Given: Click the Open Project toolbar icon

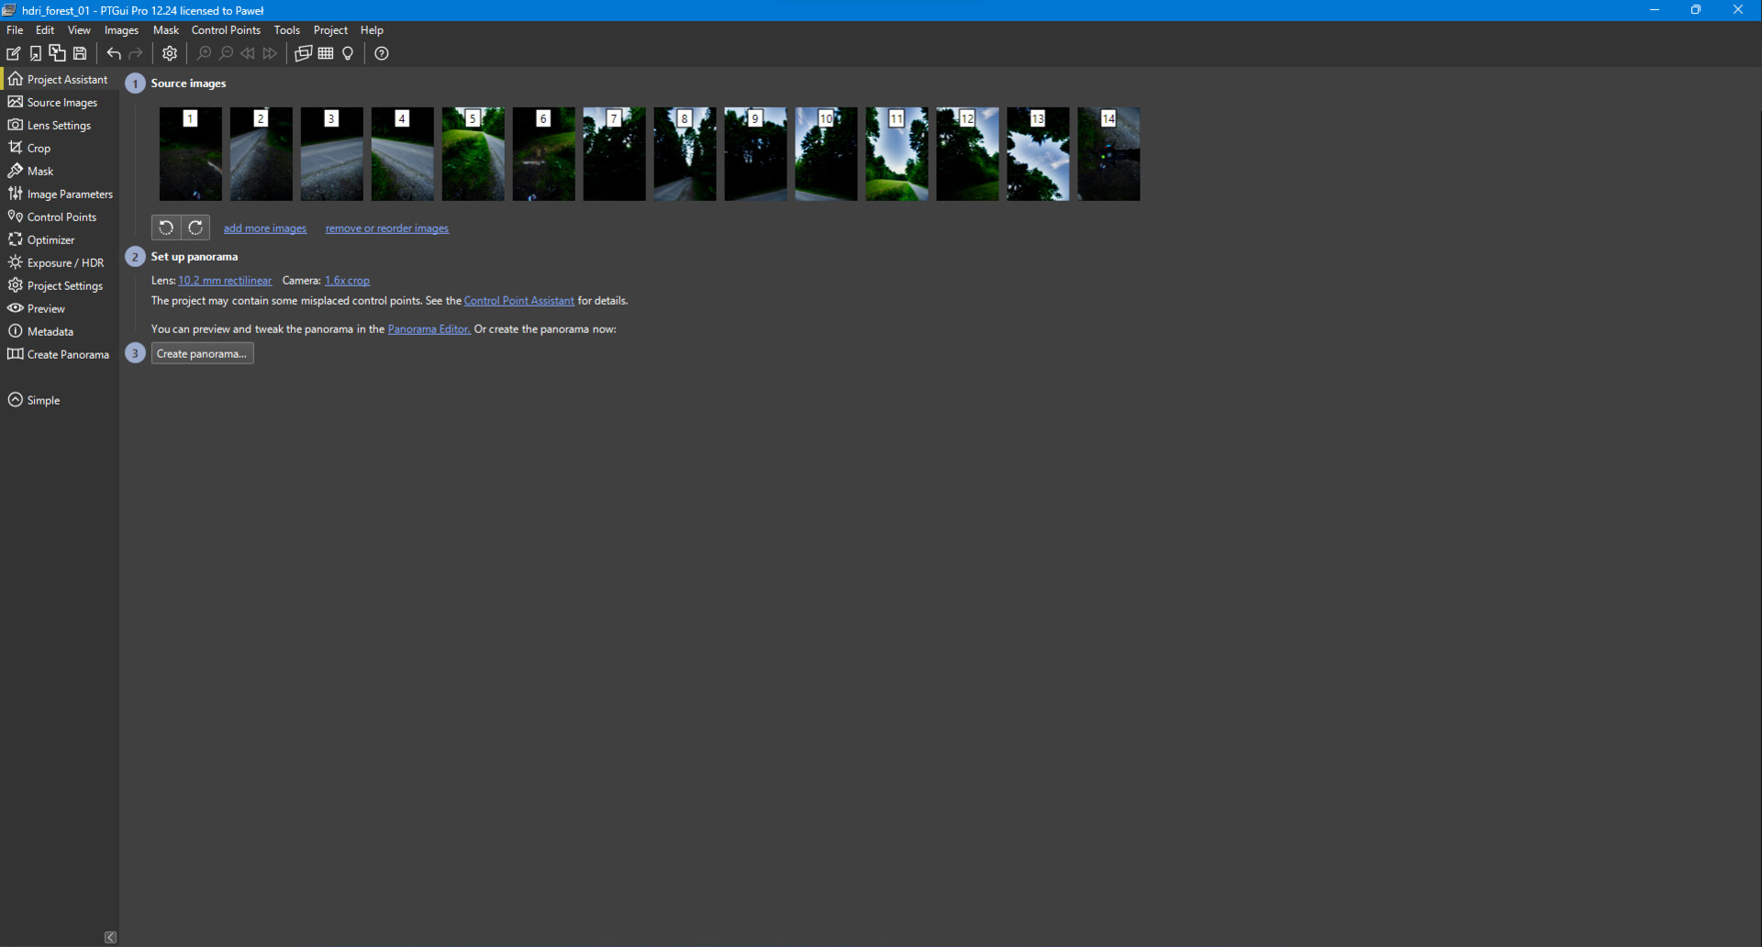Looking at the screenshot, I should pos(36,53).
